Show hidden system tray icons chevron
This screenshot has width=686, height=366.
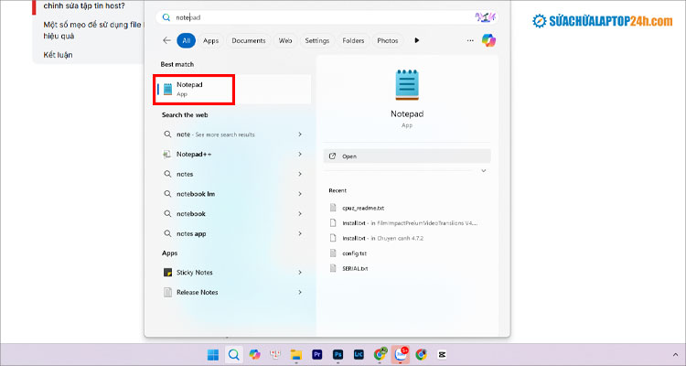point(675,355)
